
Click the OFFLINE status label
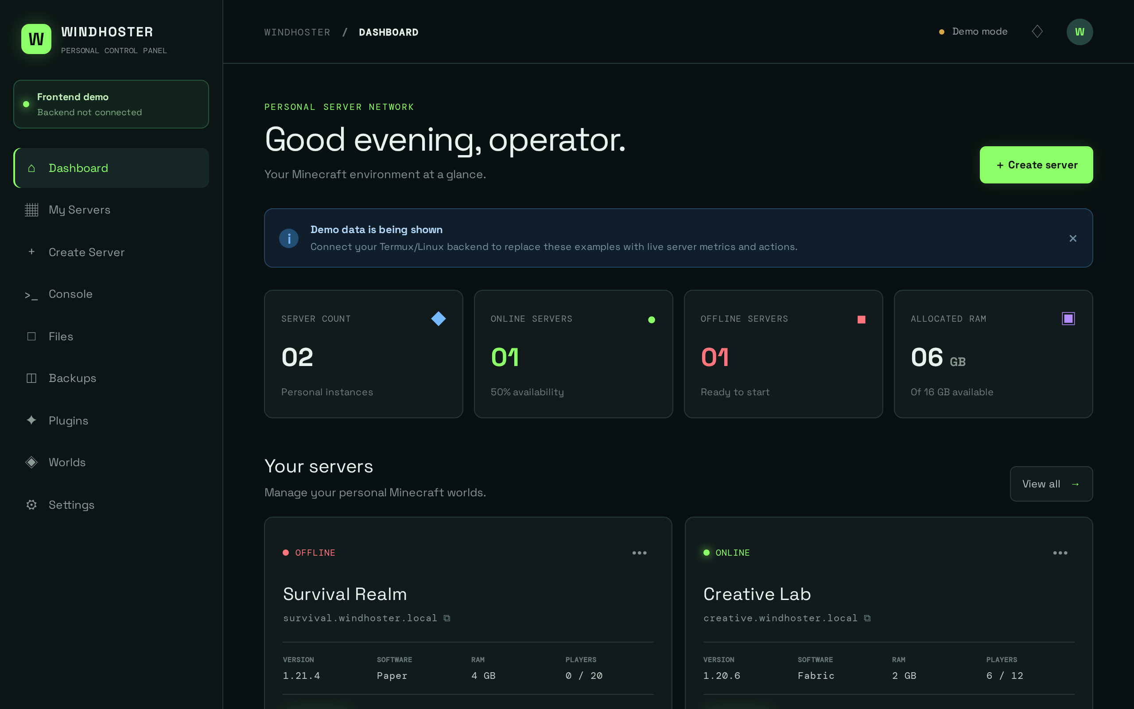pyautogui.click(x=315, y=553)
